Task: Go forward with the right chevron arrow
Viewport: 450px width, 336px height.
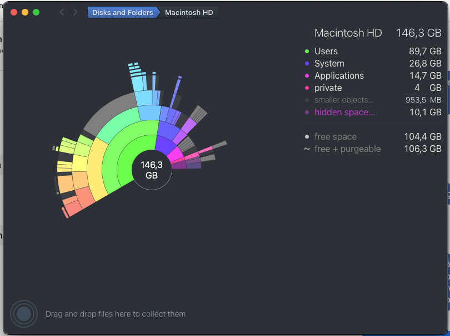Action: 75,12
